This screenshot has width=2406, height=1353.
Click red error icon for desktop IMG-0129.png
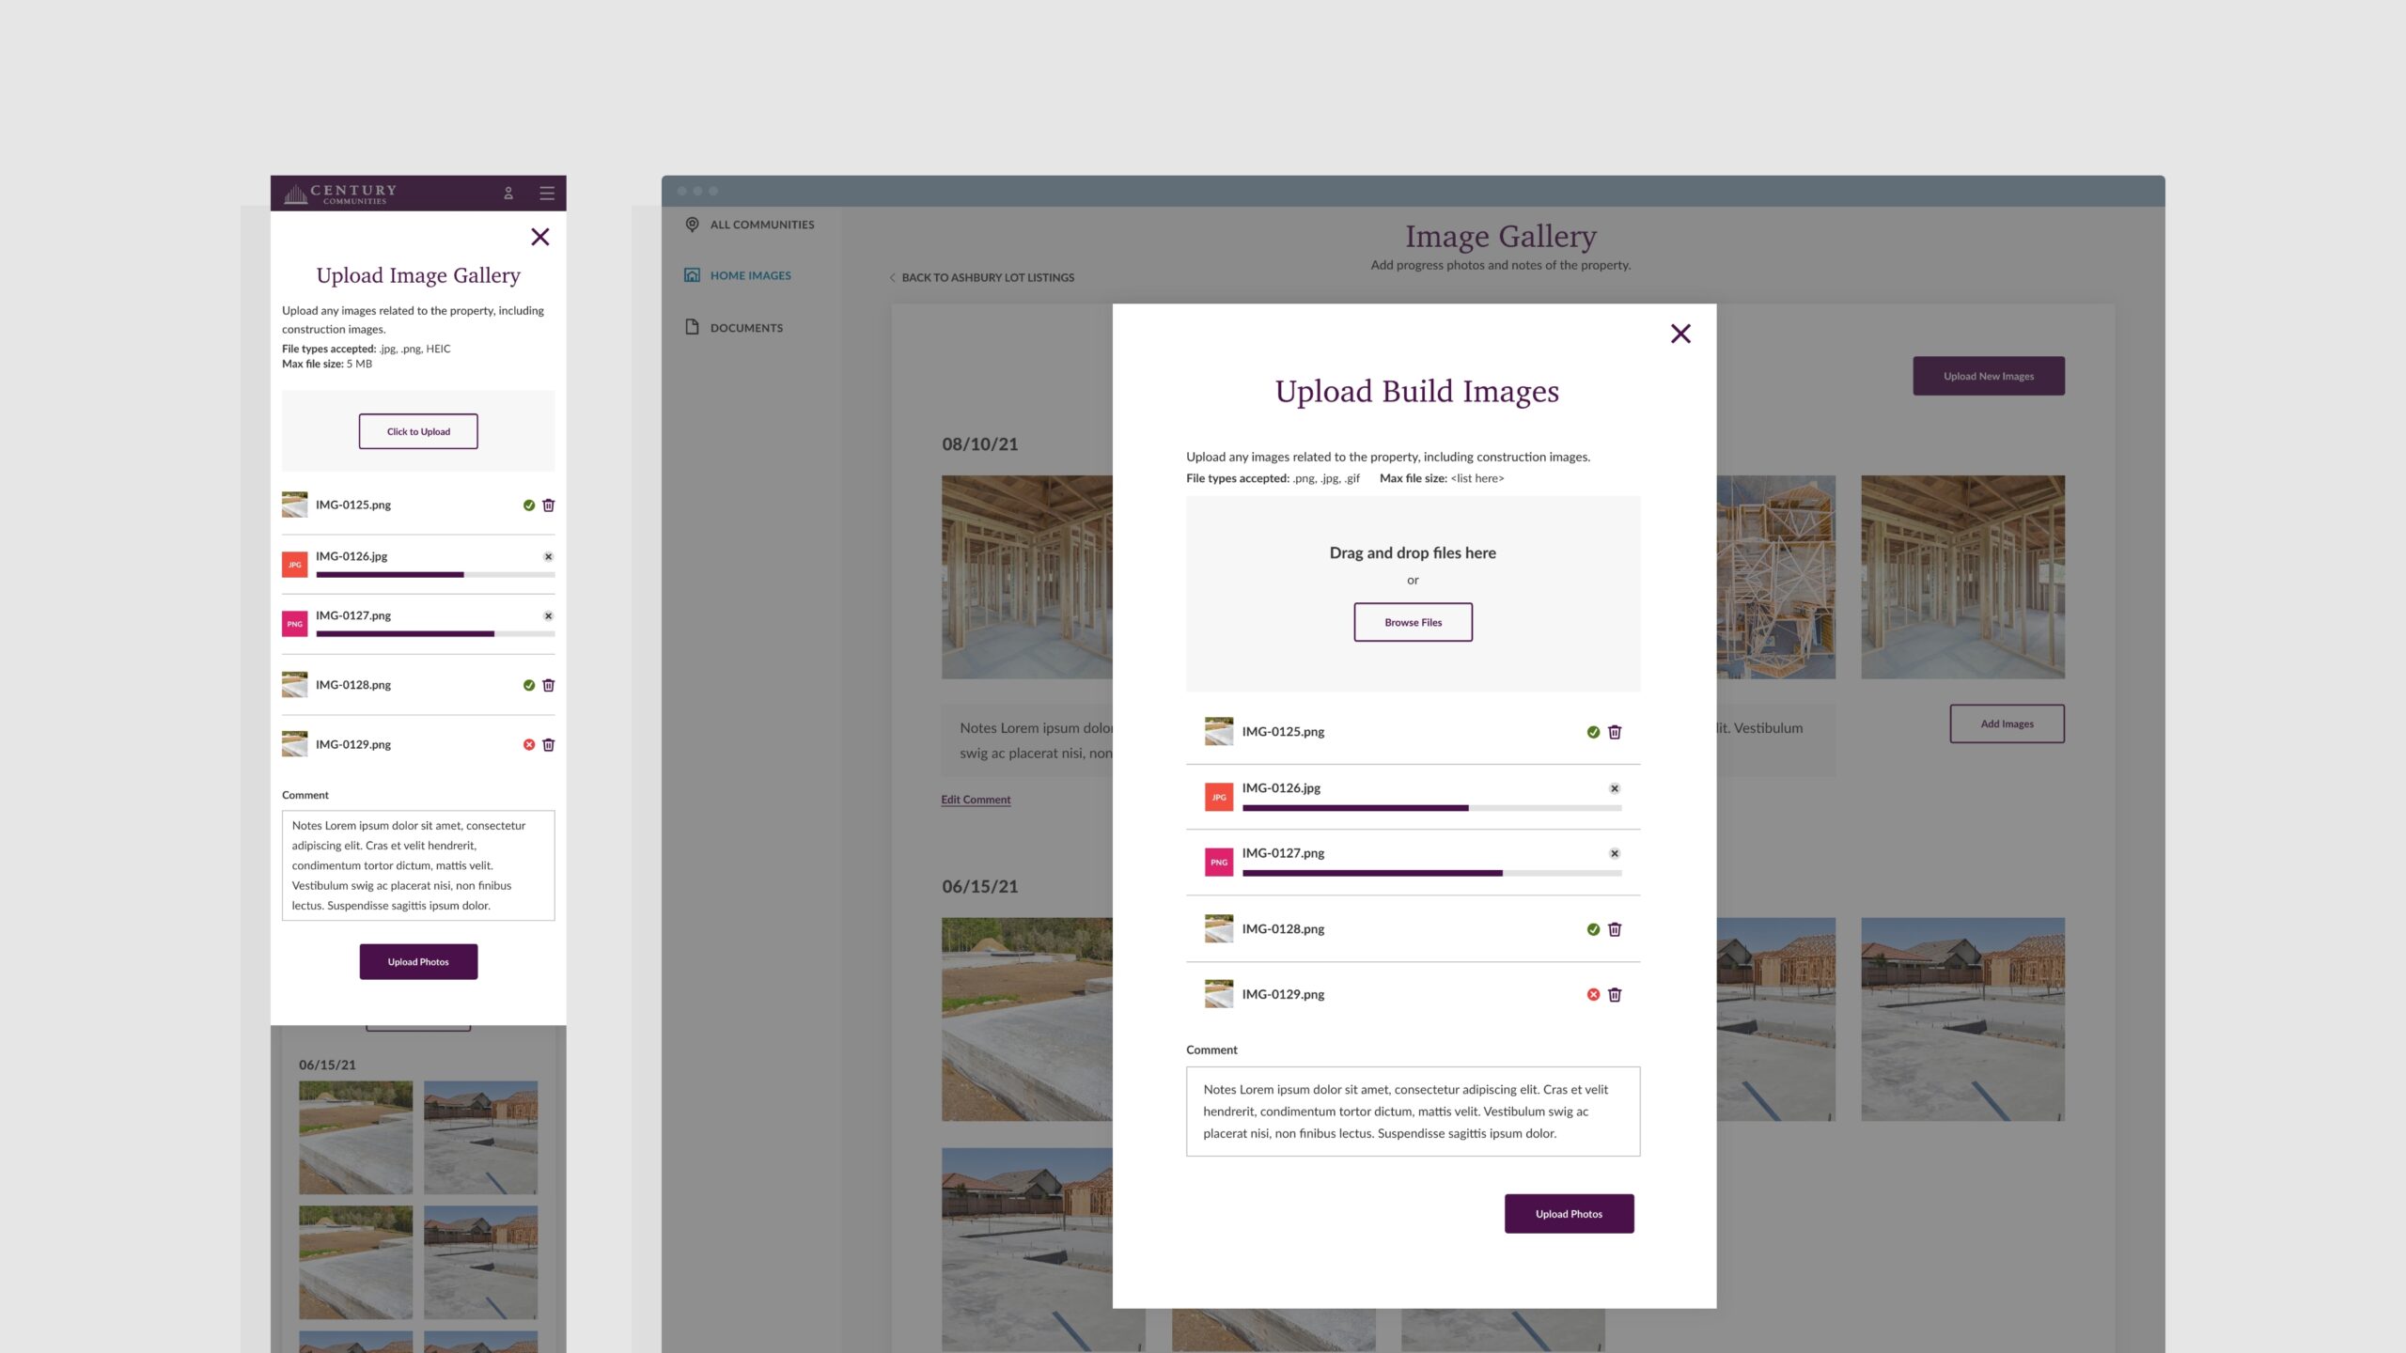1593,994
